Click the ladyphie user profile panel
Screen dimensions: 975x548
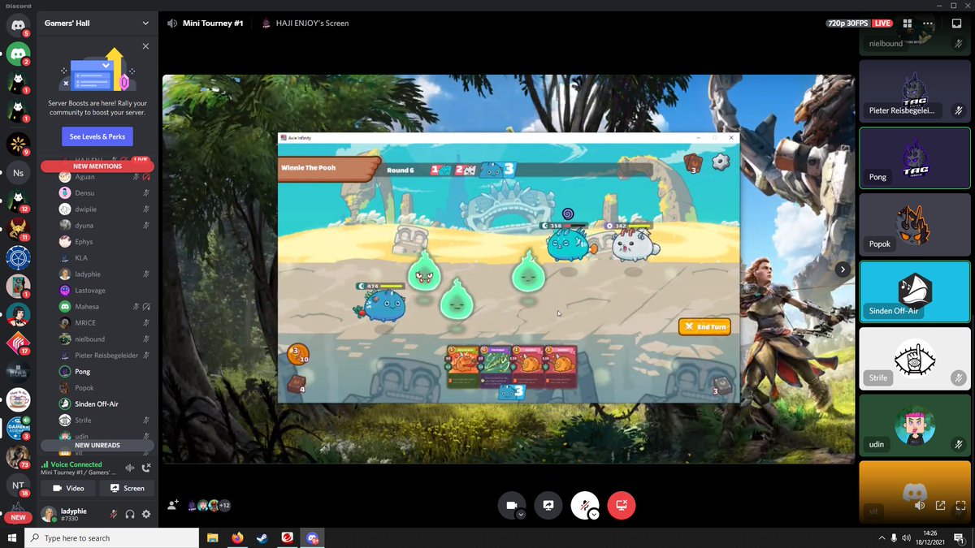pyautogui.click(x=71, y=514)
